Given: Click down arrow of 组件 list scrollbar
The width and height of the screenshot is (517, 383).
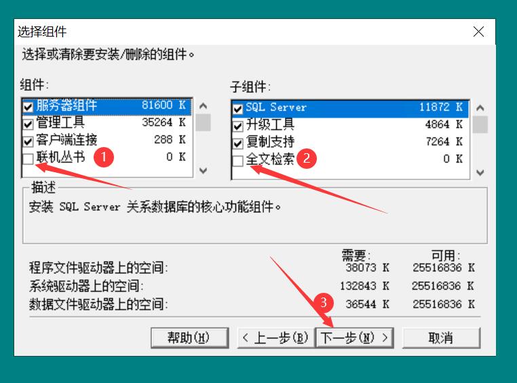Looking at the screenshot, I should point(203,170).
